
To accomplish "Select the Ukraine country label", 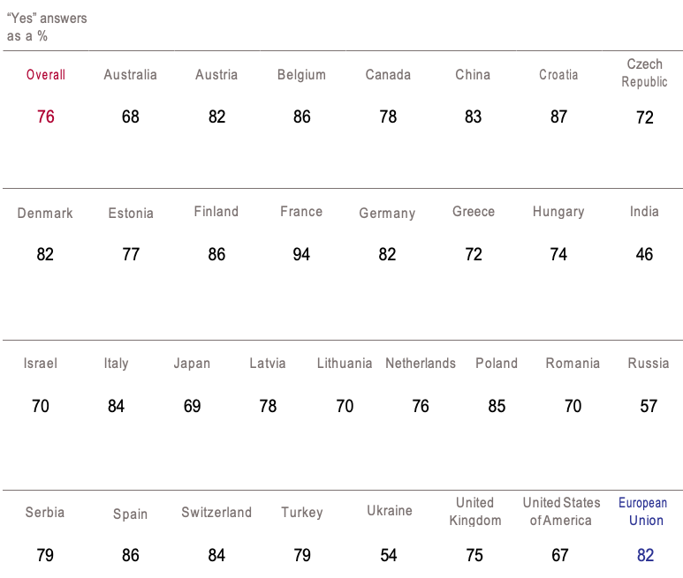I will coord(390,511).
